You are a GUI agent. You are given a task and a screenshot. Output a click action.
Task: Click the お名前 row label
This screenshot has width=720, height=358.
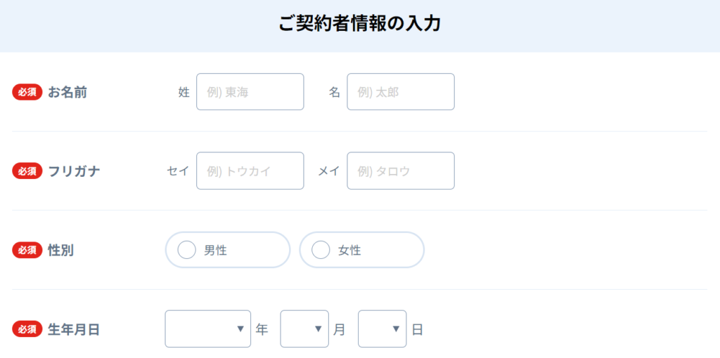(67, 92)
